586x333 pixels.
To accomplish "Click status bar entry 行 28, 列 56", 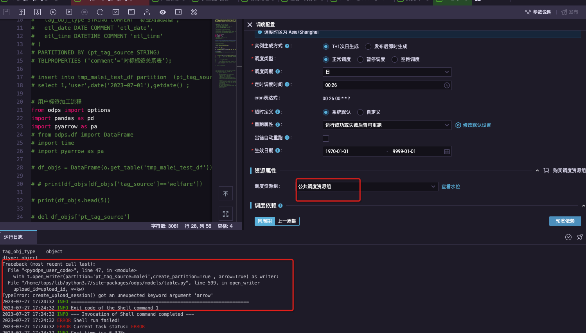I will pyautogui.click(x=198, y=226).
